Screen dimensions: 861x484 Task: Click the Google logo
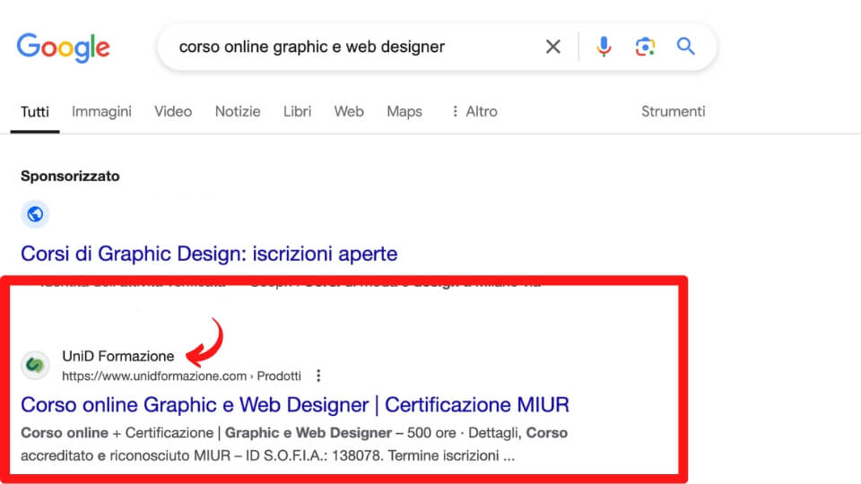[x=63, y=48]
